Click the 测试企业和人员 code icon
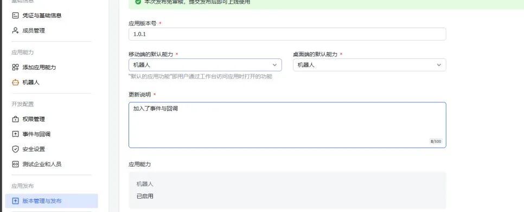The width and height of the screenshot is (524, 212). (x=15, y=164)
